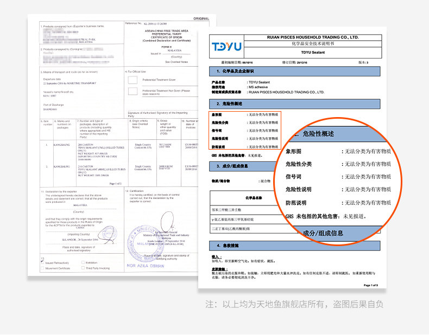Click 'Page 1 of 1' on the certificate
The width and height of the screenshot is (429, 335).
pos(115,183)
